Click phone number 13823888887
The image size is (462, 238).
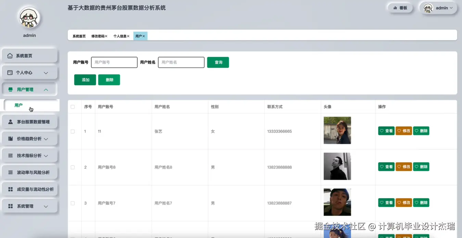(280, 203)
